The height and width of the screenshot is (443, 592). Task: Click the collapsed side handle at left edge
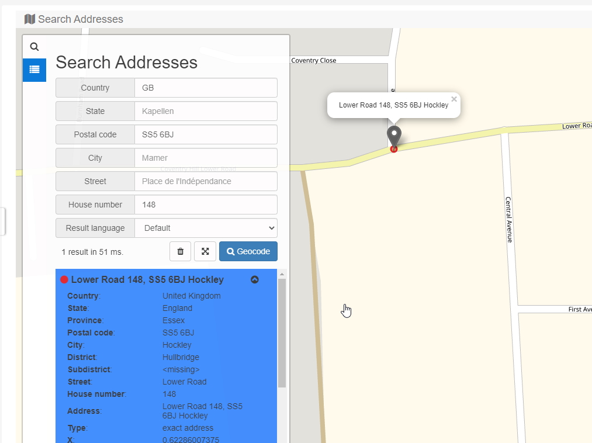pos(2,221)
